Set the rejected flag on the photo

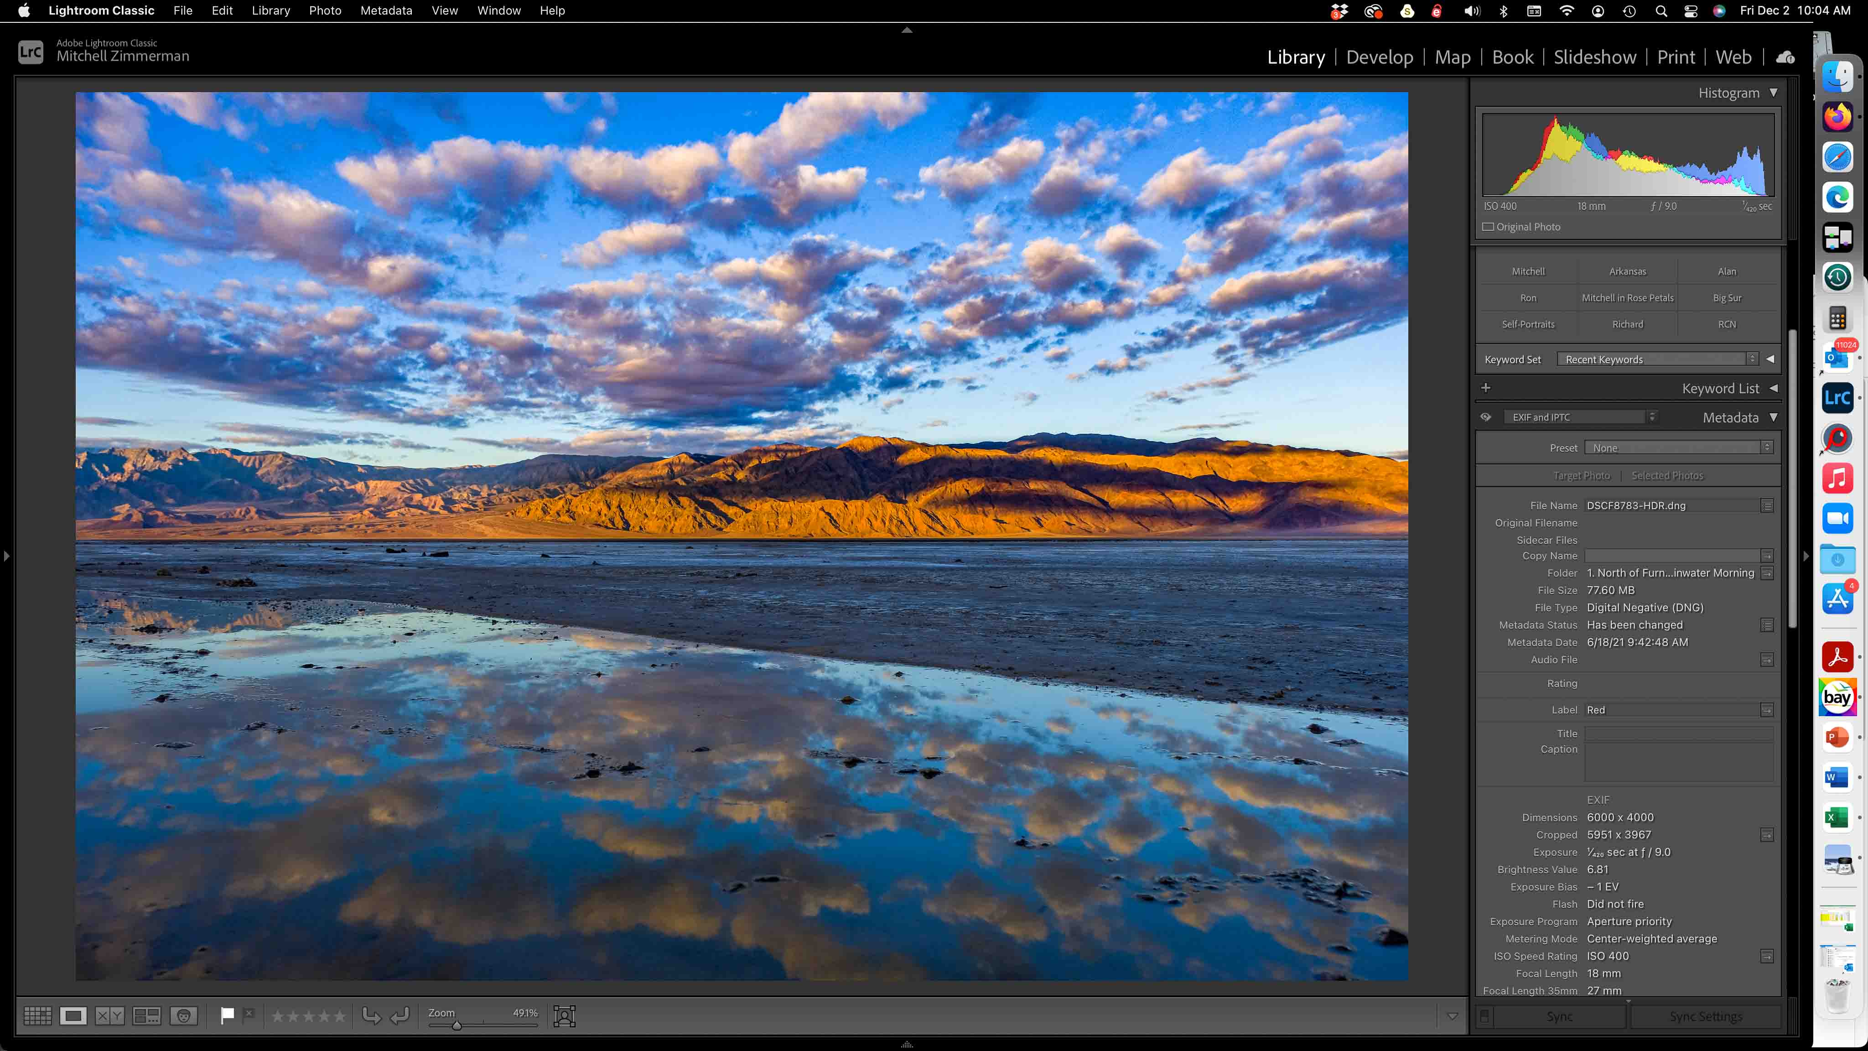(x=249, y=1015)
